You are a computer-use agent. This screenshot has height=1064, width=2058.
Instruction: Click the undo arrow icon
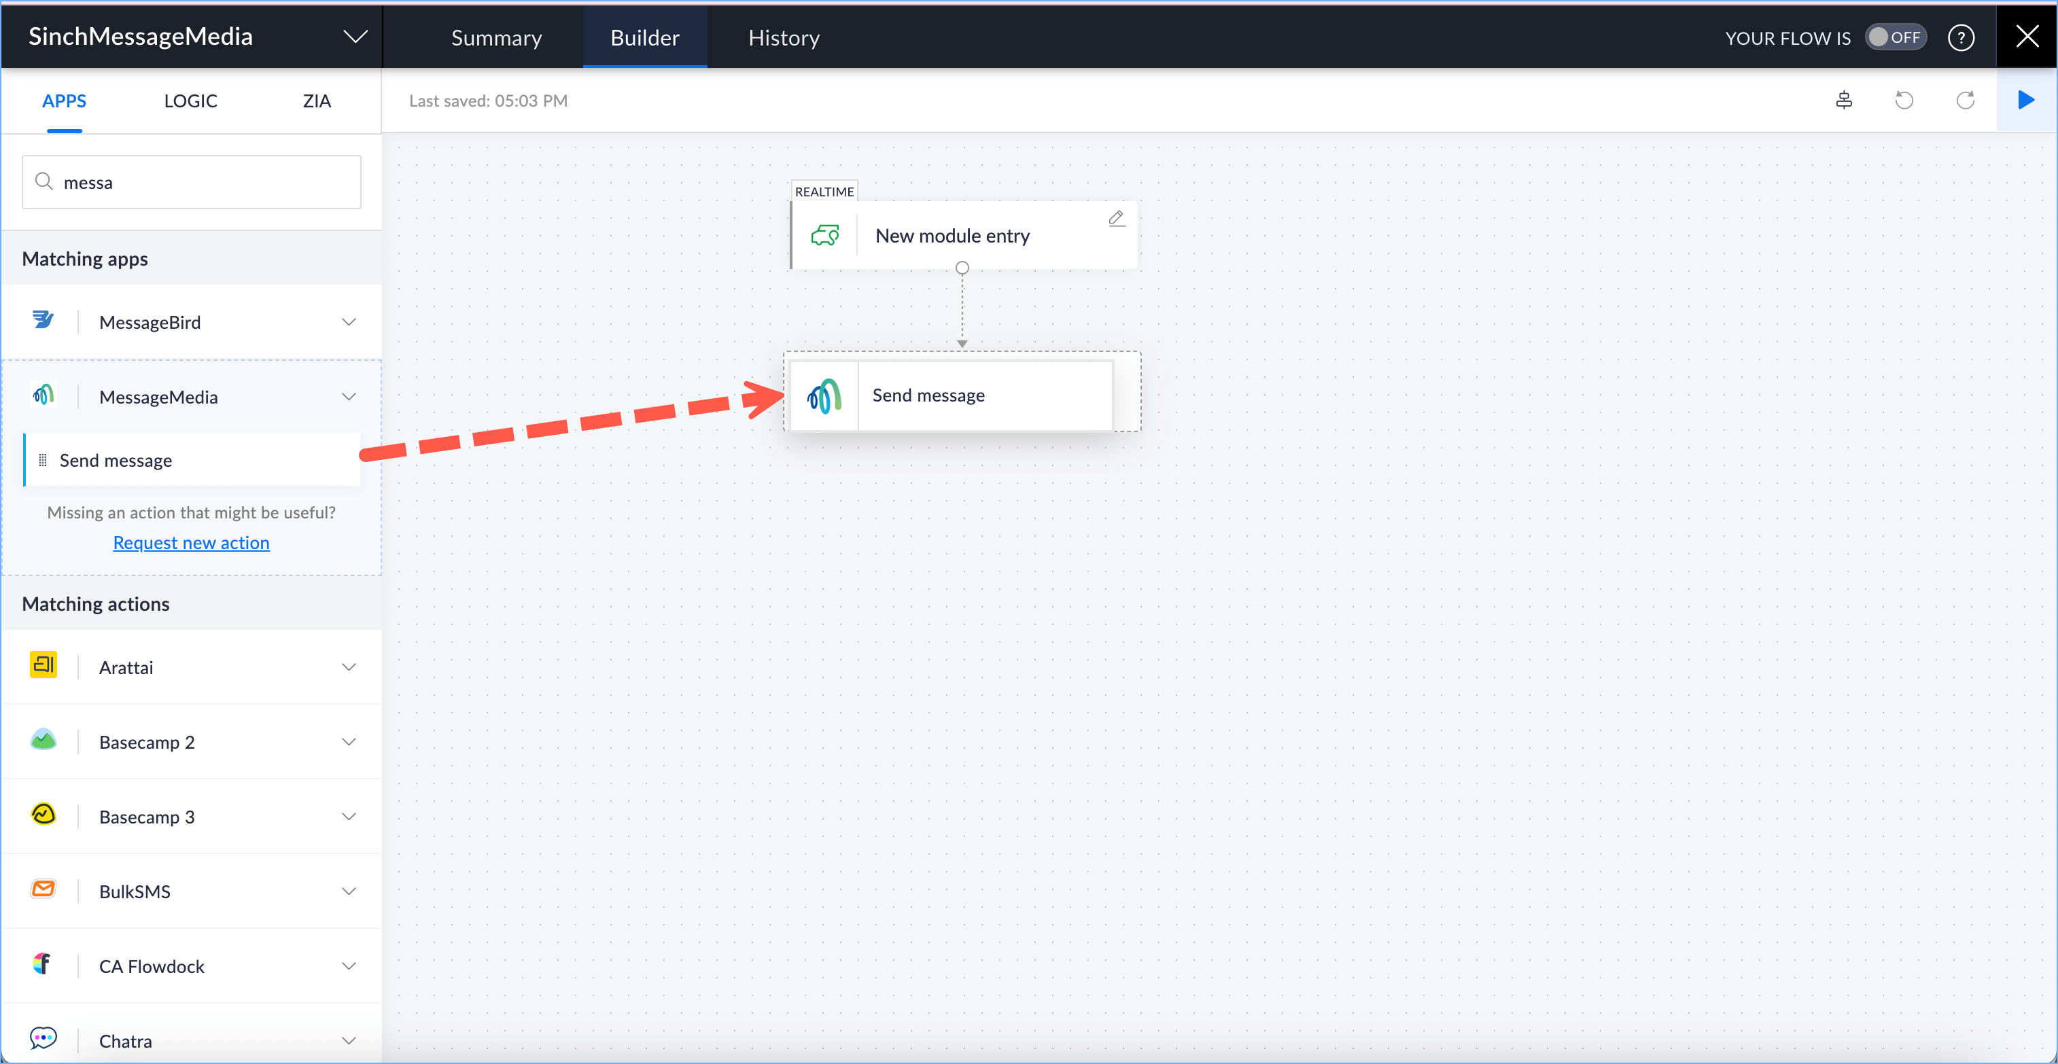(x=1904, y=100)
